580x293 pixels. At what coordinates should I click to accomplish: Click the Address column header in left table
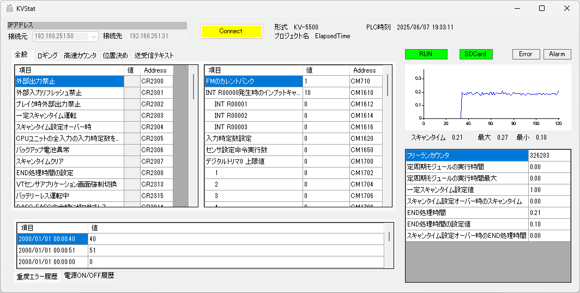[155, 70]
